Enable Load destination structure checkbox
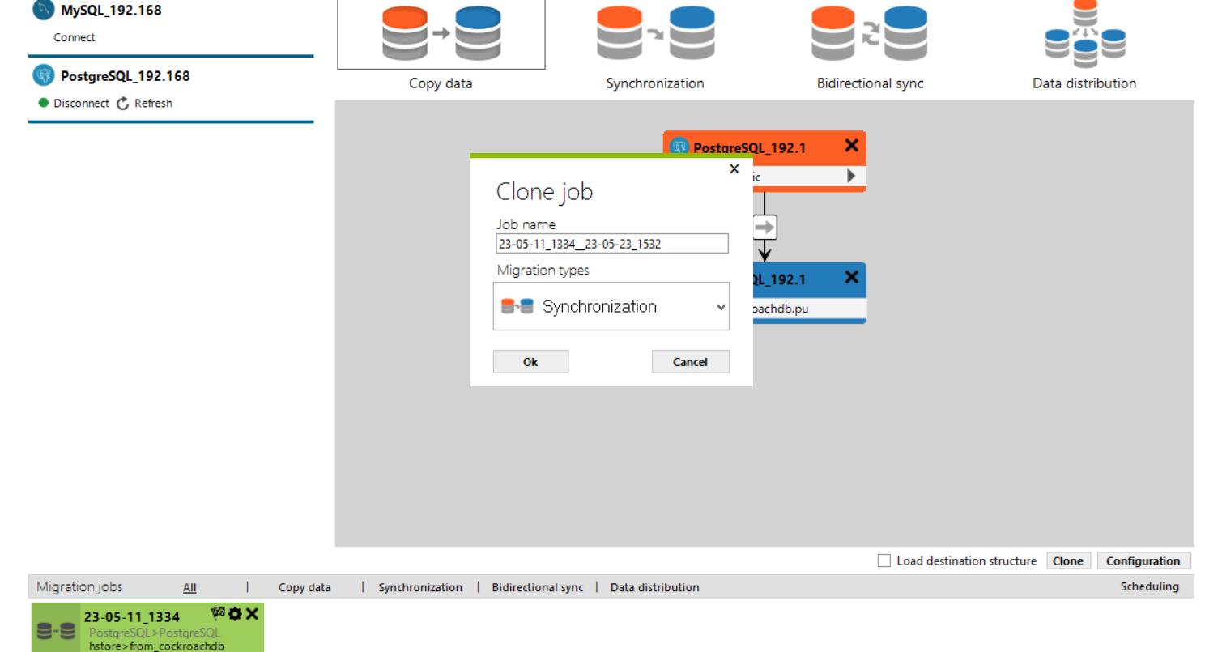 [x=884, y=560]
